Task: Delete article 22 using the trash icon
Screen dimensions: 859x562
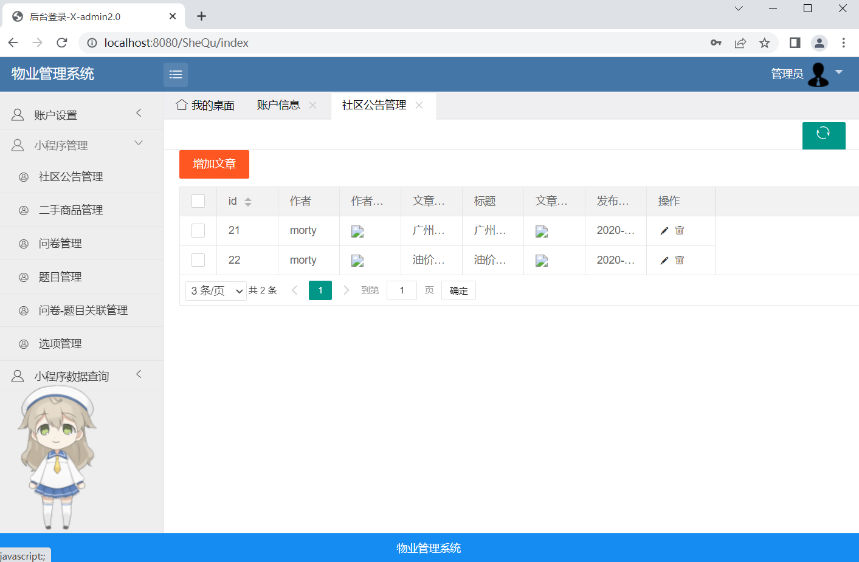Action: coord(680,260)
